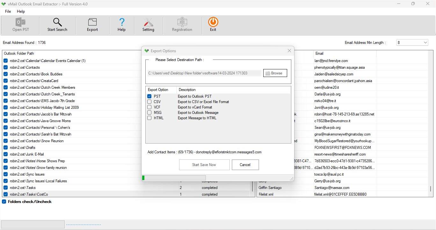This screenshot has height=230, width=436.
Task: Click email FOXNEWSFIRST@FOXNEWS.COM
Action: pos(343,148)
